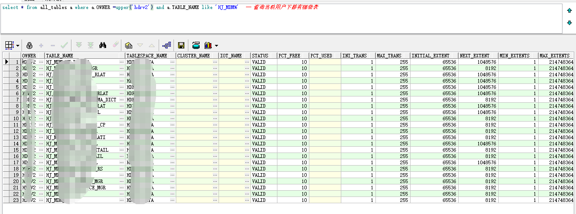Click MAX_TRANS value 255 in row 15
The height and width of the screenshot is (214, 576).
[x=393, y=150]
